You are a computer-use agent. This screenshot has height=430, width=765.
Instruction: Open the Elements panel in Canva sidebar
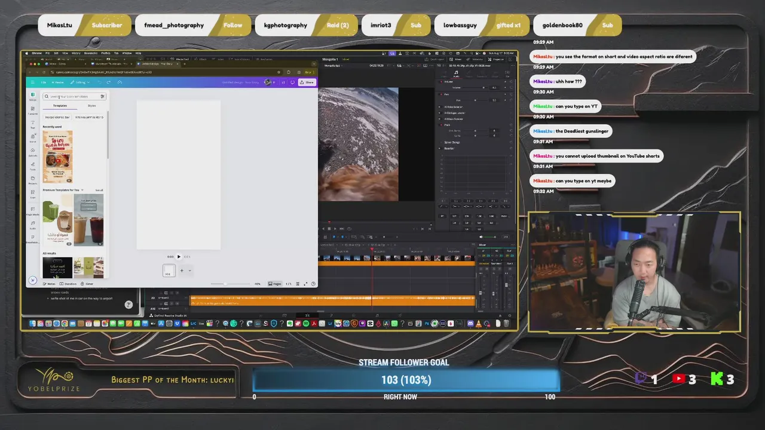pyautogui.click(x=33, y=110)
